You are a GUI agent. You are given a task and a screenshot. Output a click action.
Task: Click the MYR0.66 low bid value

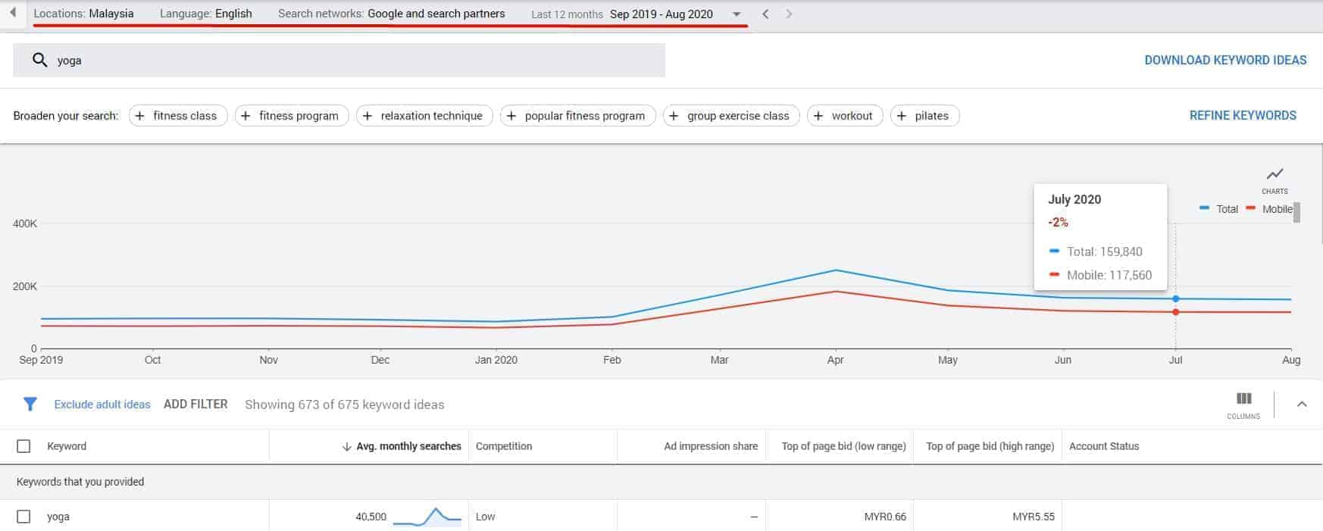point(885,517)
